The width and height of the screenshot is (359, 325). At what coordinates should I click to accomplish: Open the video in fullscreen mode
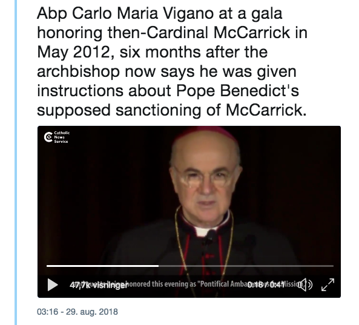[328, 284]
